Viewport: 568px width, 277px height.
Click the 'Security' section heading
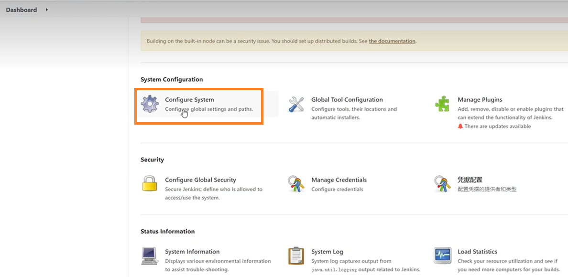tap(152, 160)
